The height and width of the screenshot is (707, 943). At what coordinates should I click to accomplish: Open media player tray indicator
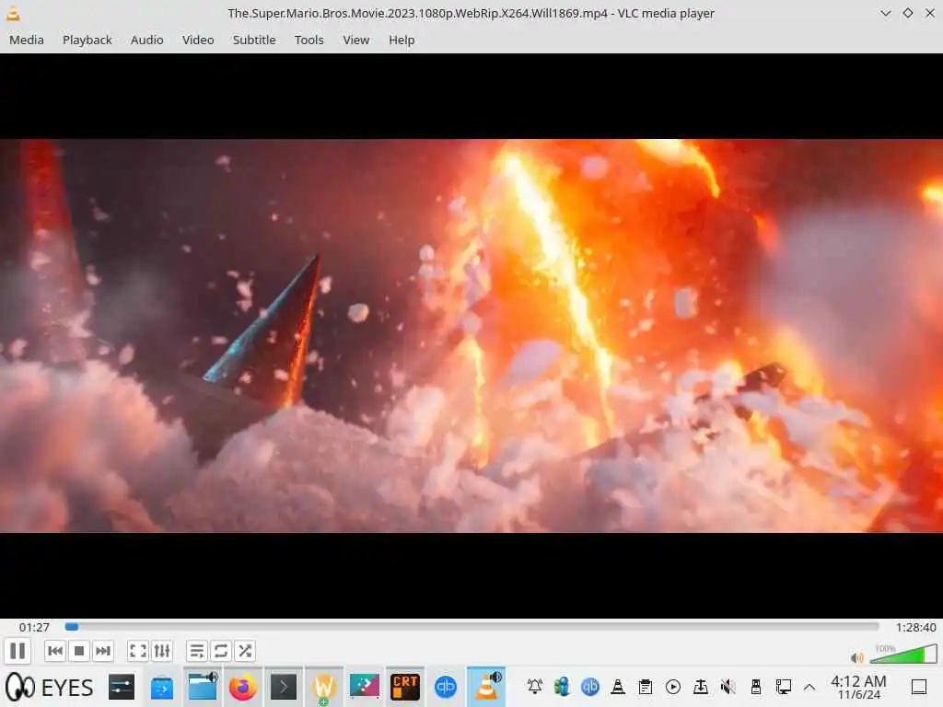pos(673,687)
